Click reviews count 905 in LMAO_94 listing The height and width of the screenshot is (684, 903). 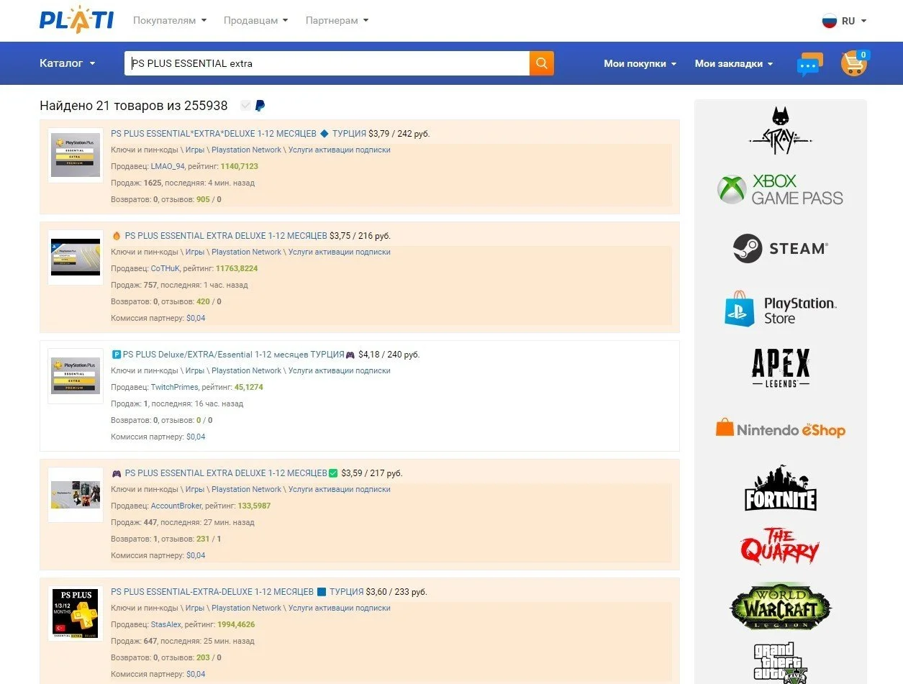click(203, 199)
